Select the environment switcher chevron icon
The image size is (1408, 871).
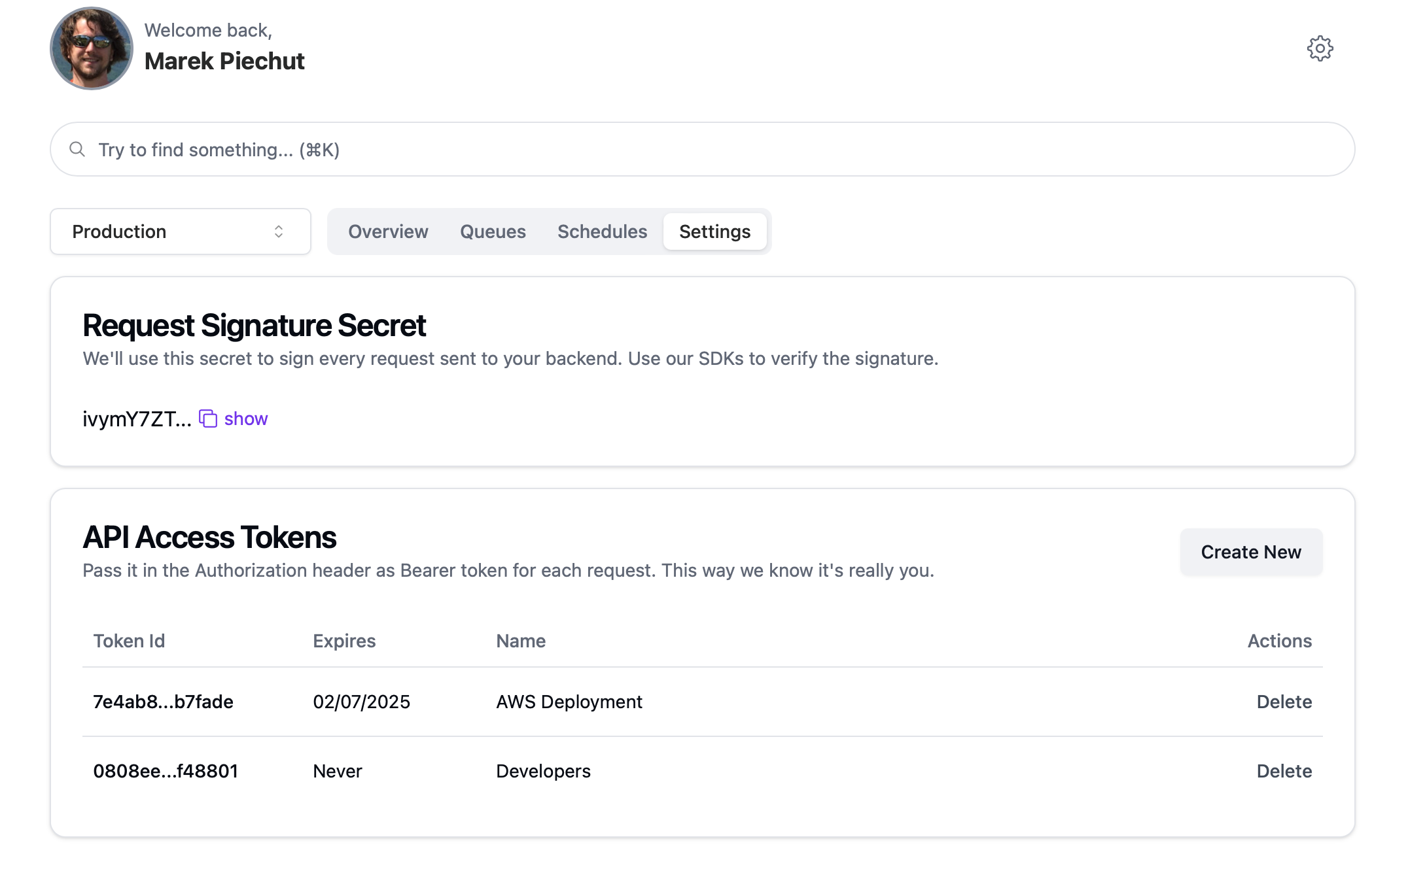pos(279,231)
